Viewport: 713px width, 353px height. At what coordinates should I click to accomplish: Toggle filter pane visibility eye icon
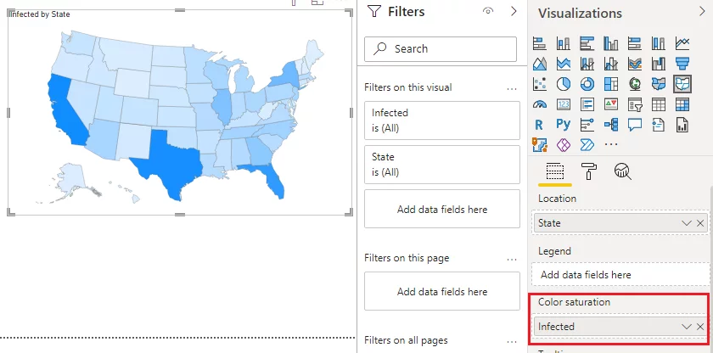tap(488, 12)
